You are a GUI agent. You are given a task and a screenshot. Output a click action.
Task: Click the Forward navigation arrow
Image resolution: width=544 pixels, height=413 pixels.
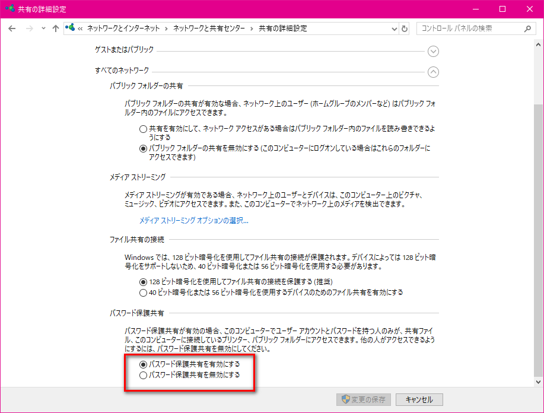pos(28,28)
